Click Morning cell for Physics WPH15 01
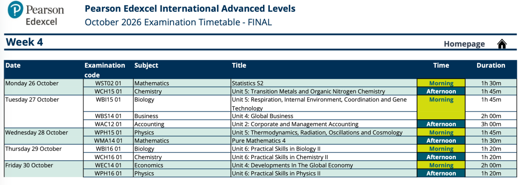The height and width of the screenshot is (185, 527). 441,132
